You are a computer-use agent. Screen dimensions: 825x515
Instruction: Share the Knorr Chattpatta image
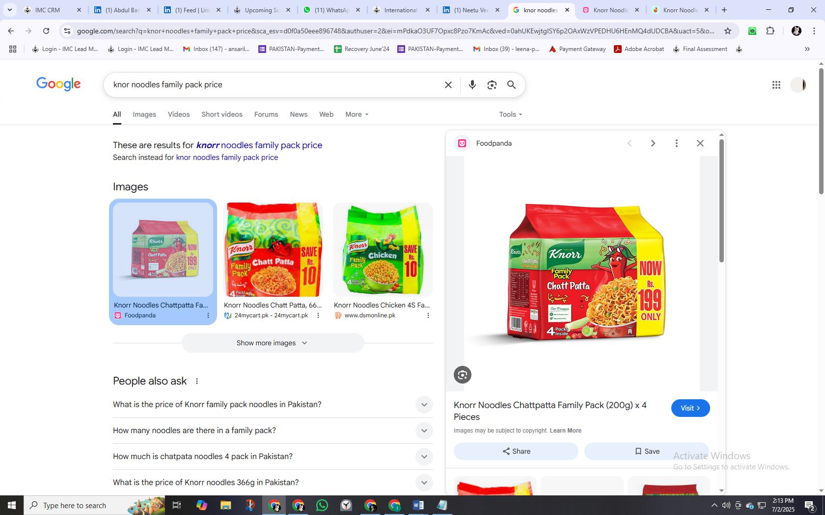516,451
